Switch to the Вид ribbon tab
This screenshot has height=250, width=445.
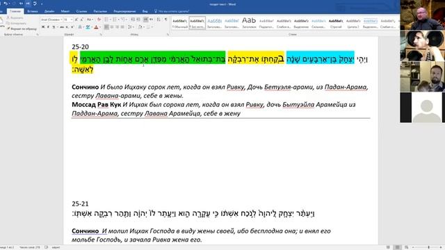click(x=145, y=11)
